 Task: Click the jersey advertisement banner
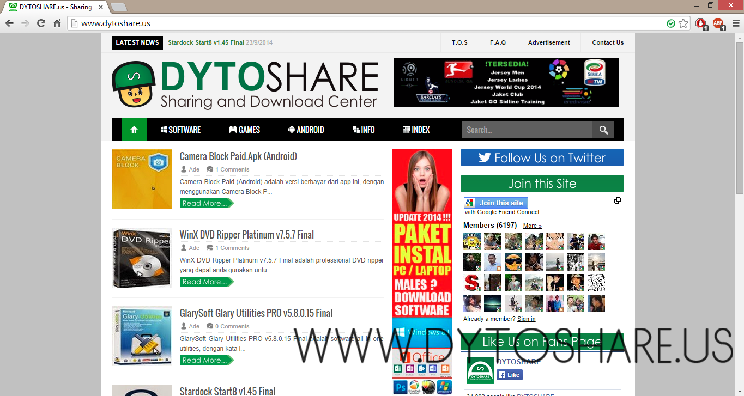tap(506, 83)
